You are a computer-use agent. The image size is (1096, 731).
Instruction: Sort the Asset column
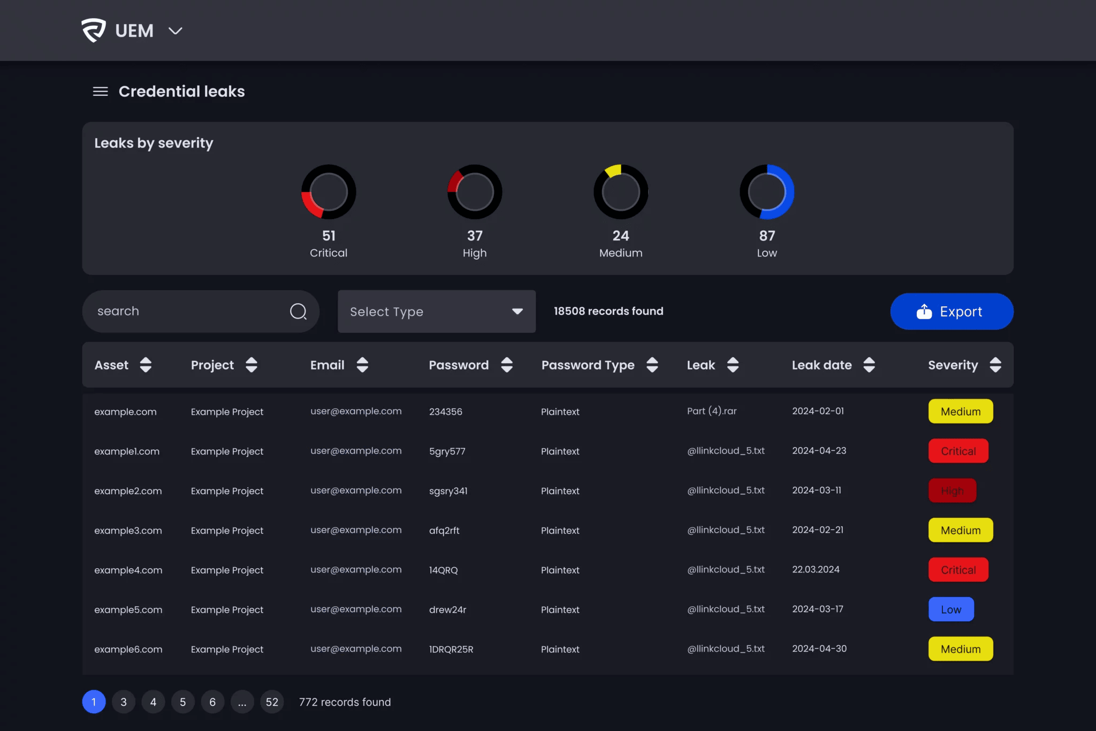coord(145,365)
